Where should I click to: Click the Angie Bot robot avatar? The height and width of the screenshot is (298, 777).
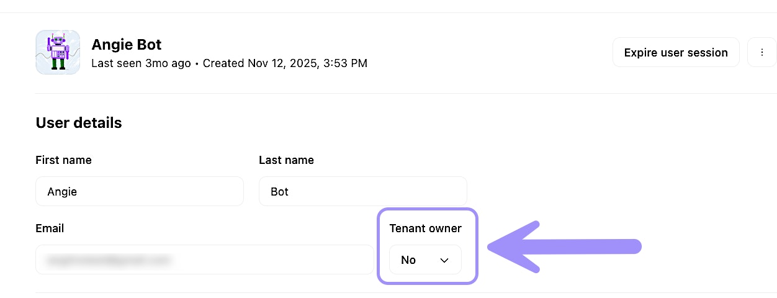58,52
